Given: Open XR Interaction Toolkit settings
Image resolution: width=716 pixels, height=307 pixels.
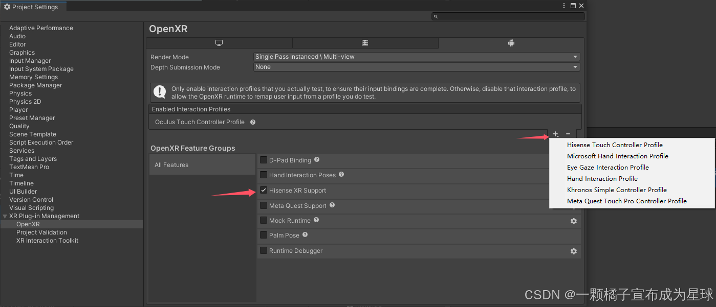Looking at the screenshot, I should (x=47, y=241).
